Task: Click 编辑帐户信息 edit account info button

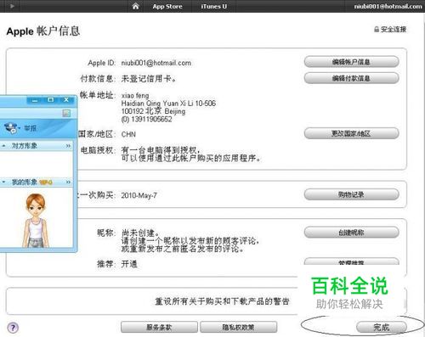Action: pos(352,62)
